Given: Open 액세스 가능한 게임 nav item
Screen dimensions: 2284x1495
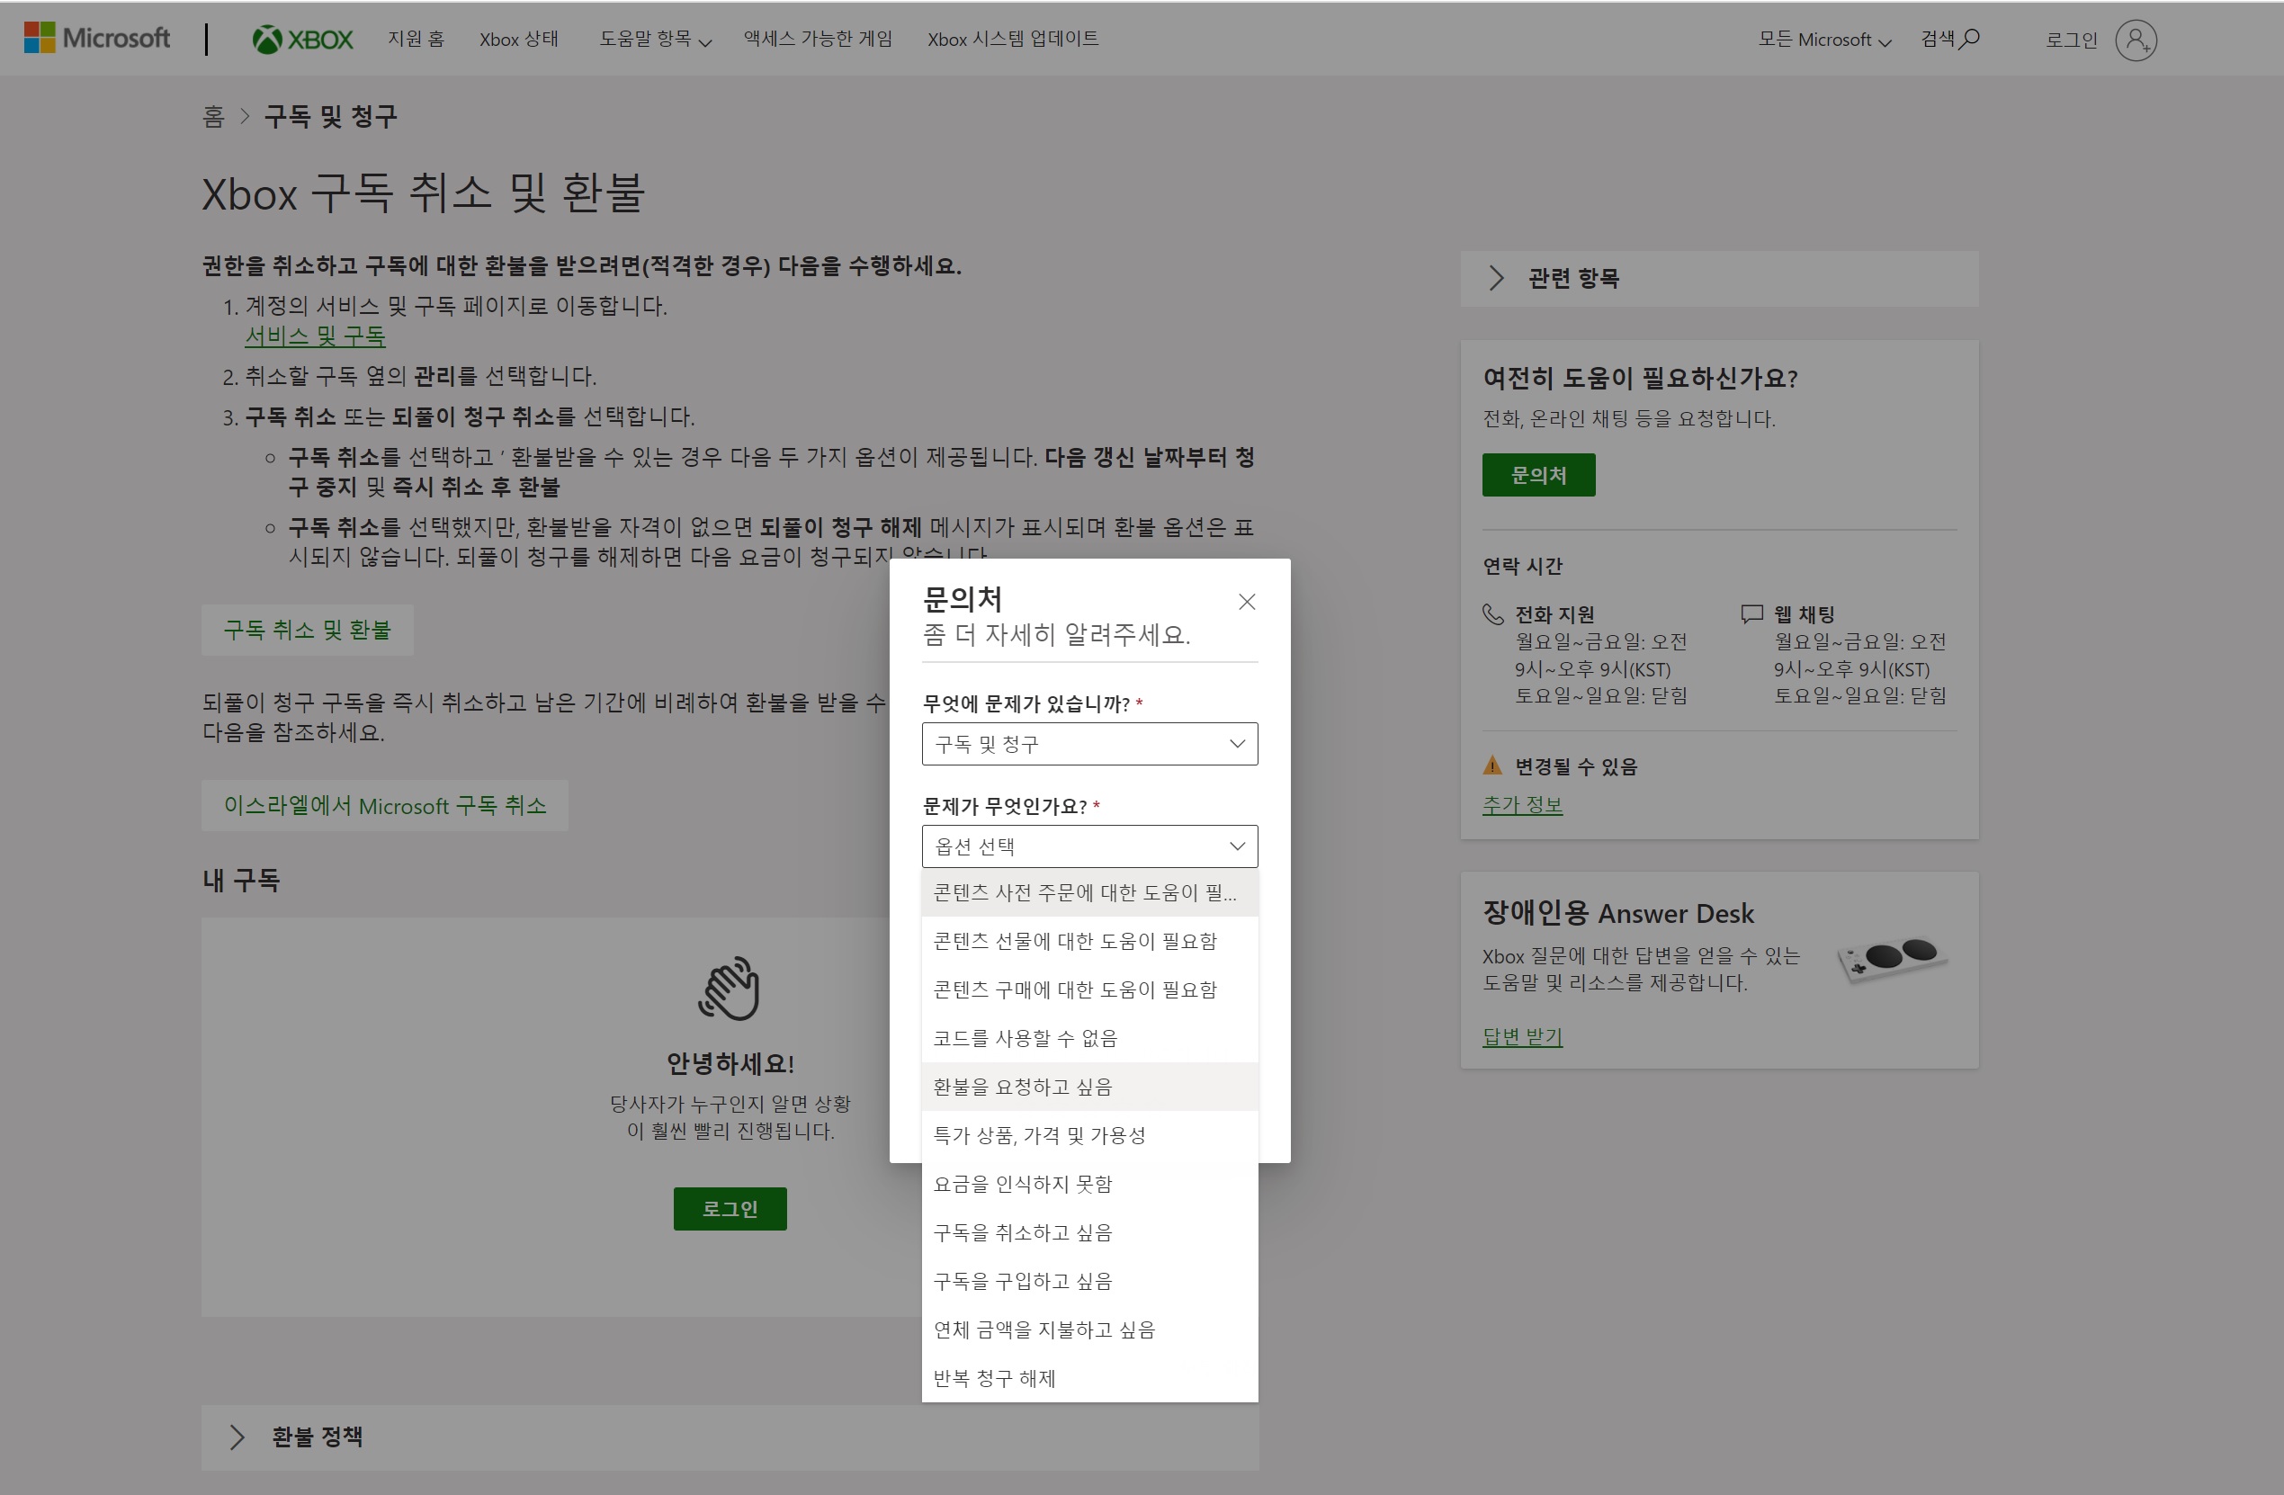Looking at the screenshot, I should (x=818, y=39).
